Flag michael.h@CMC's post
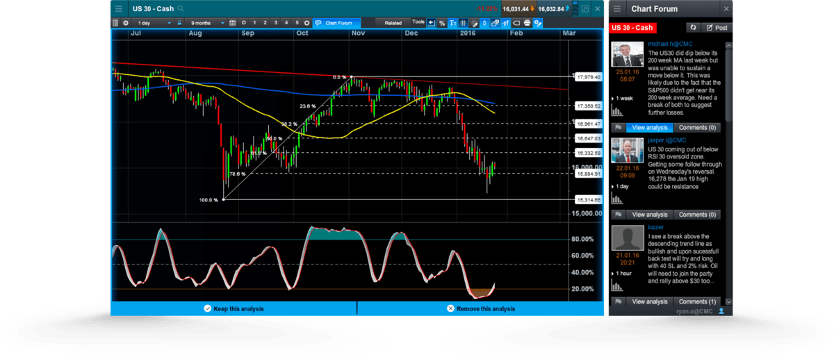 click(616, 128)
